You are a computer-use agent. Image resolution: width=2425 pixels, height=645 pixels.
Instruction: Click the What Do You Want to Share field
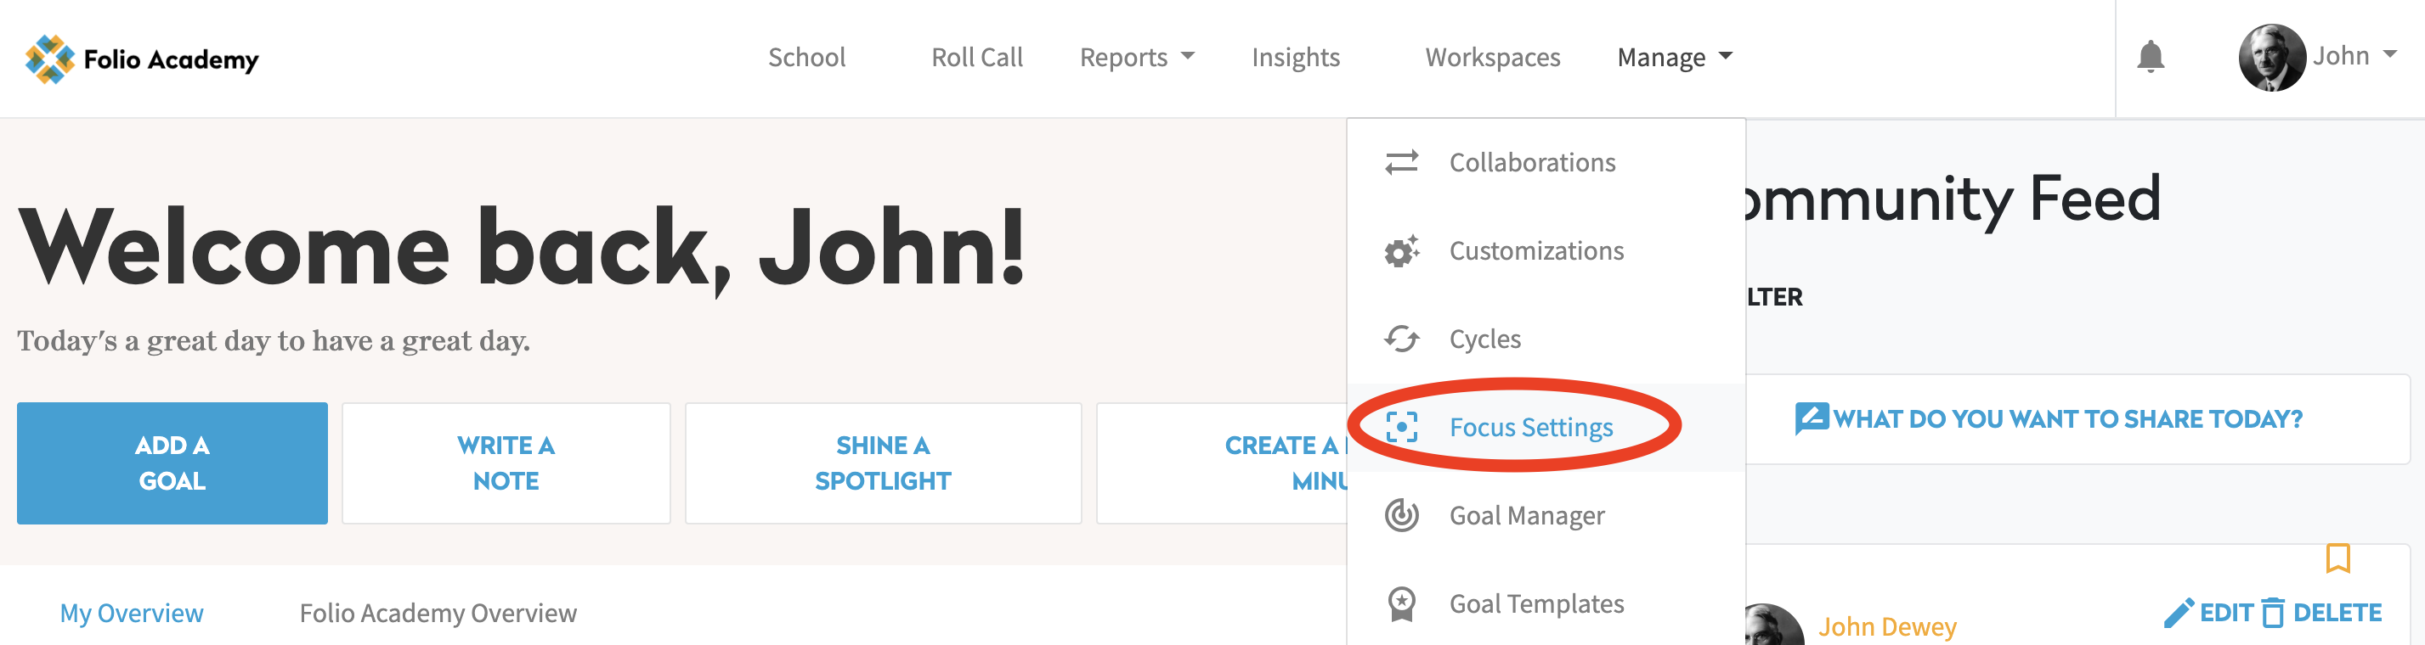tap(2066, 419)
